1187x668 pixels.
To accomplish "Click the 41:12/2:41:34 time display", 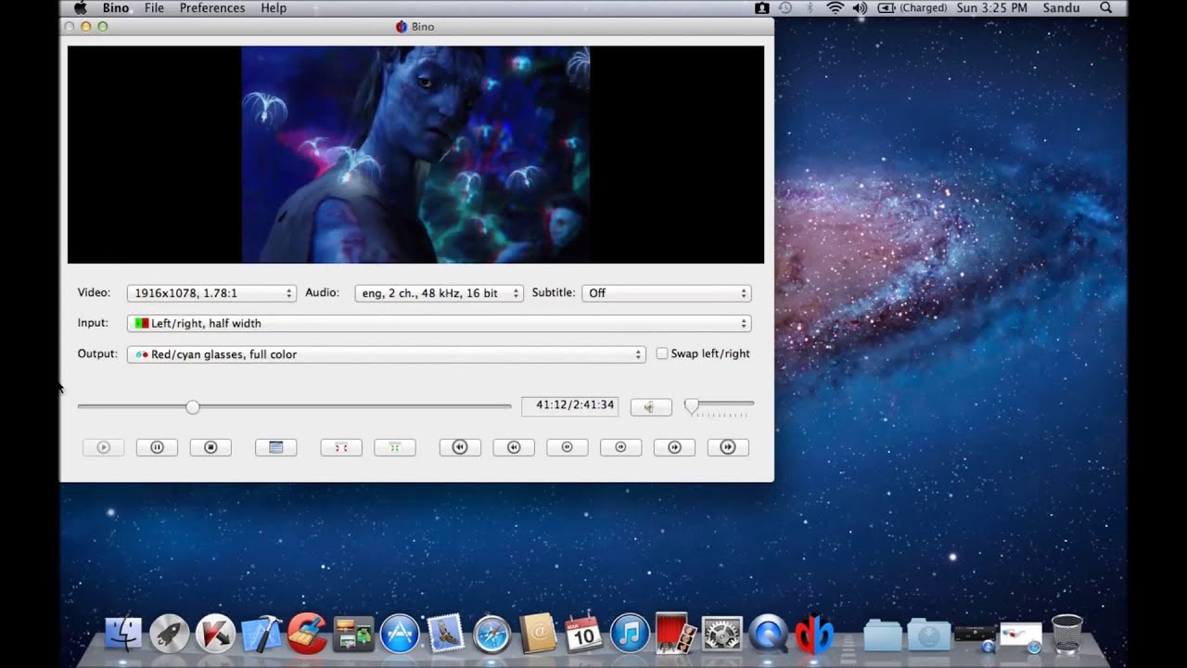I will (x=569, y=405).
